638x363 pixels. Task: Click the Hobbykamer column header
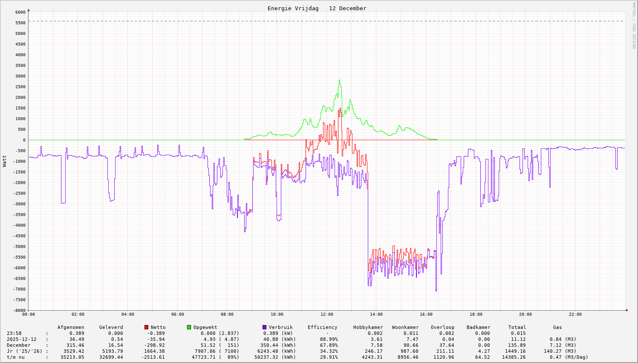pyautogui.click(x=368, y=327)
